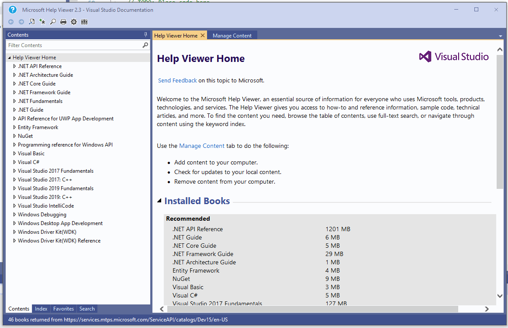Switch to the Search tab
The width and height of the screenshot is (508, 328).
point(87,308)
